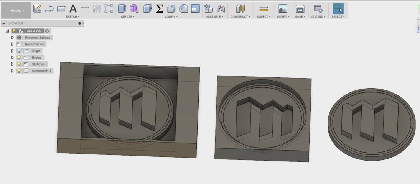This screenshot has height=184, width=420.
Task: Select the Create Sketch tool
Action: [37, 9]
